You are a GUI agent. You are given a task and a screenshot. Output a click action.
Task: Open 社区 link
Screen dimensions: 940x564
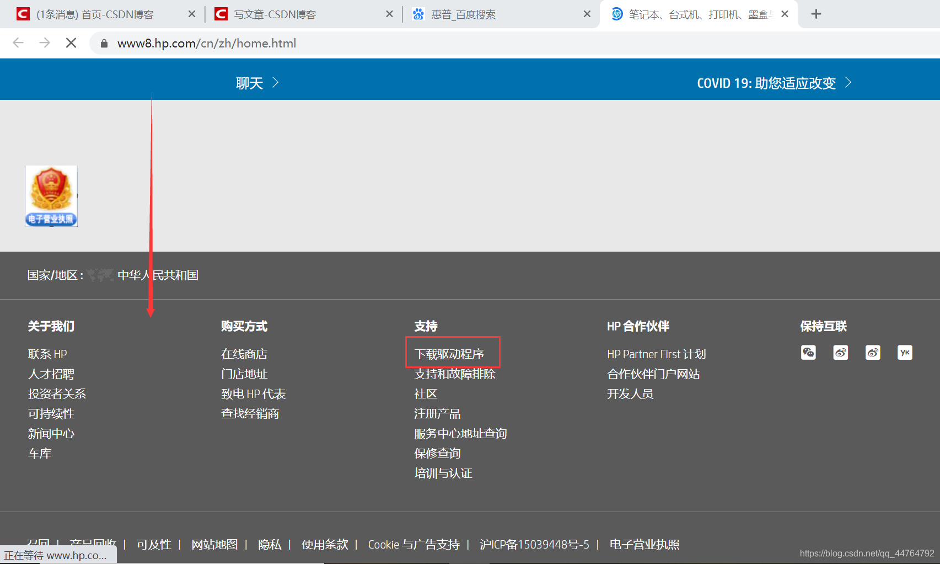pos(426,393)
